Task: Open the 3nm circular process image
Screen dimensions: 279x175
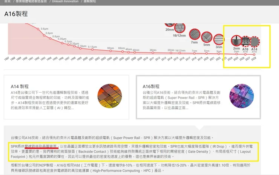Action: [x=219, y=39]
